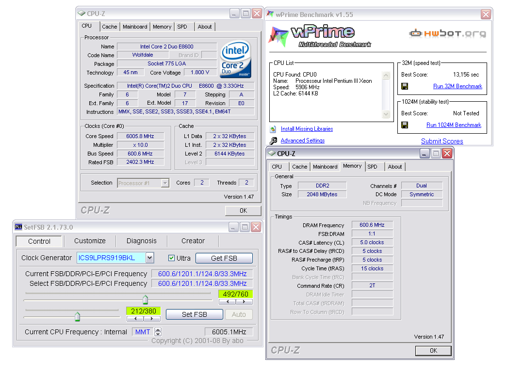Select the Control tab in SetFSB
Image resolution: width=507 pixels, height=389 pixels.
coord(39,241)
